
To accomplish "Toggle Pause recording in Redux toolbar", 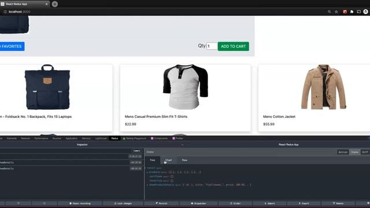I will tap(80, 203).
